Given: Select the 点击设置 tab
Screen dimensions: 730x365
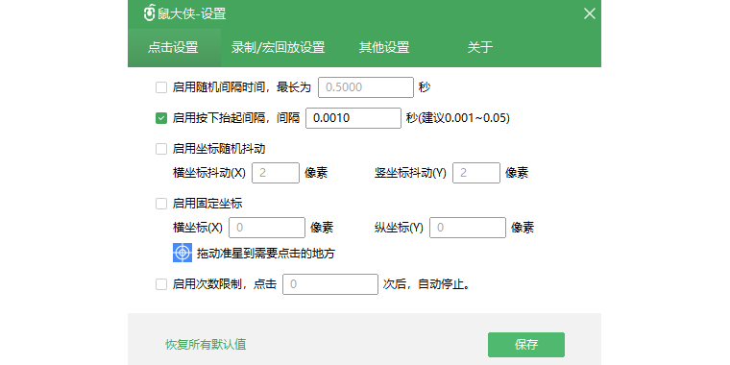Looking at the screenshot, I should [x=173, y=47].
